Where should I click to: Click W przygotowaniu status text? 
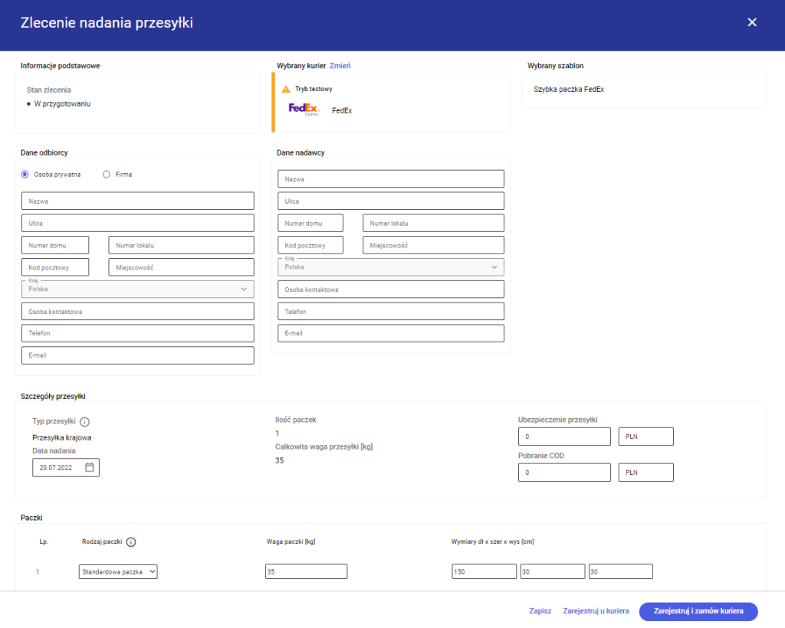pyautogui.click(x=62, y=103)
